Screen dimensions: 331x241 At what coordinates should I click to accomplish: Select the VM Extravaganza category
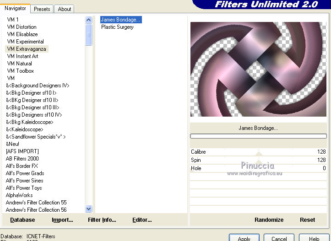(27, 49)
